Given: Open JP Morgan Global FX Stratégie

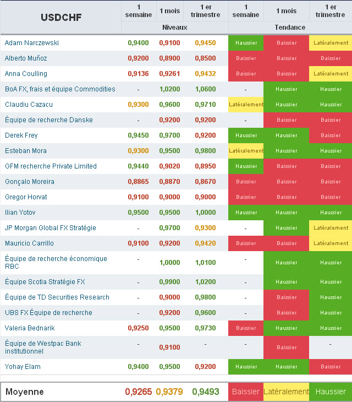Looking at the screenshot, I should click(x=51, y=227).
